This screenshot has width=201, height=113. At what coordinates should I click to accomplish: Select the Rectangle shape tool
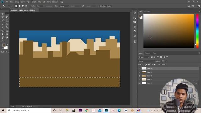7,31
